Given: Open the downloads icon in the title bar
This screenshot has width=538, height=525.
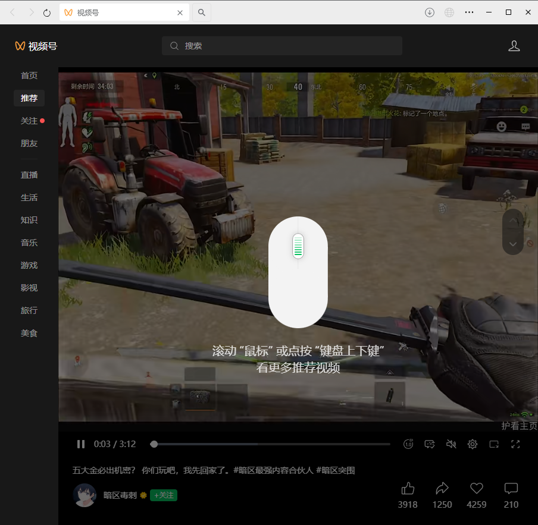Looking at the screenshot, I should click(x=430, y=12).
